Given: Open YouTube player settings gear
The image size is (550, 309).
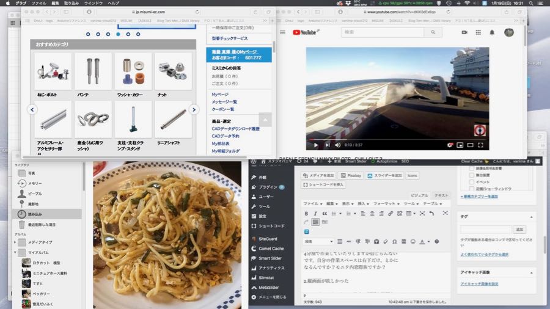Looking at the screenshot, I should [450, 145].
